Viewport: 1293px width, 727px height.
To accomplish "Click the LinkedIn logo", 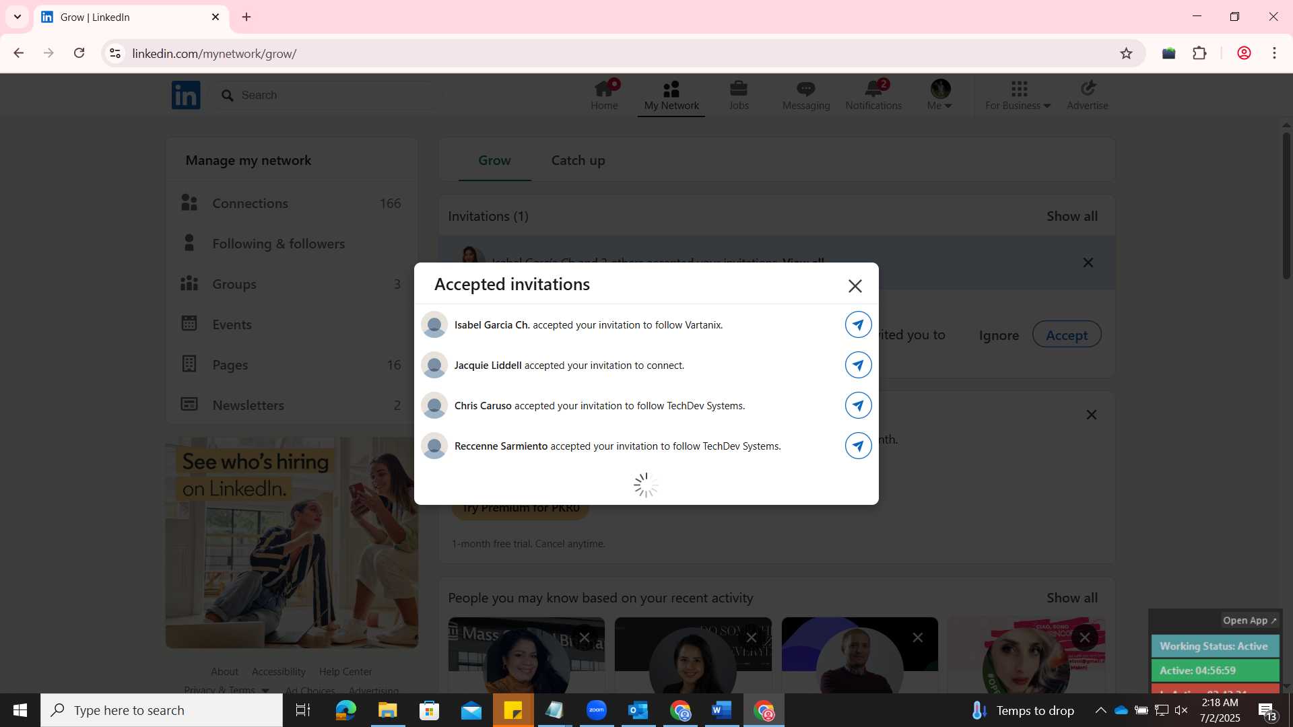I will pyautogui.click(x=186, y=95).
